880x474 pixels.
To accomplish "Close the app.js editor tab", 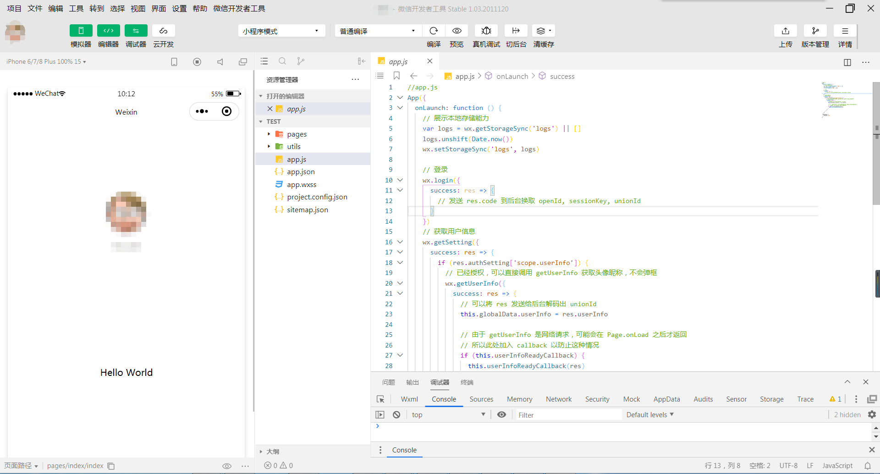I will point(429,61).
